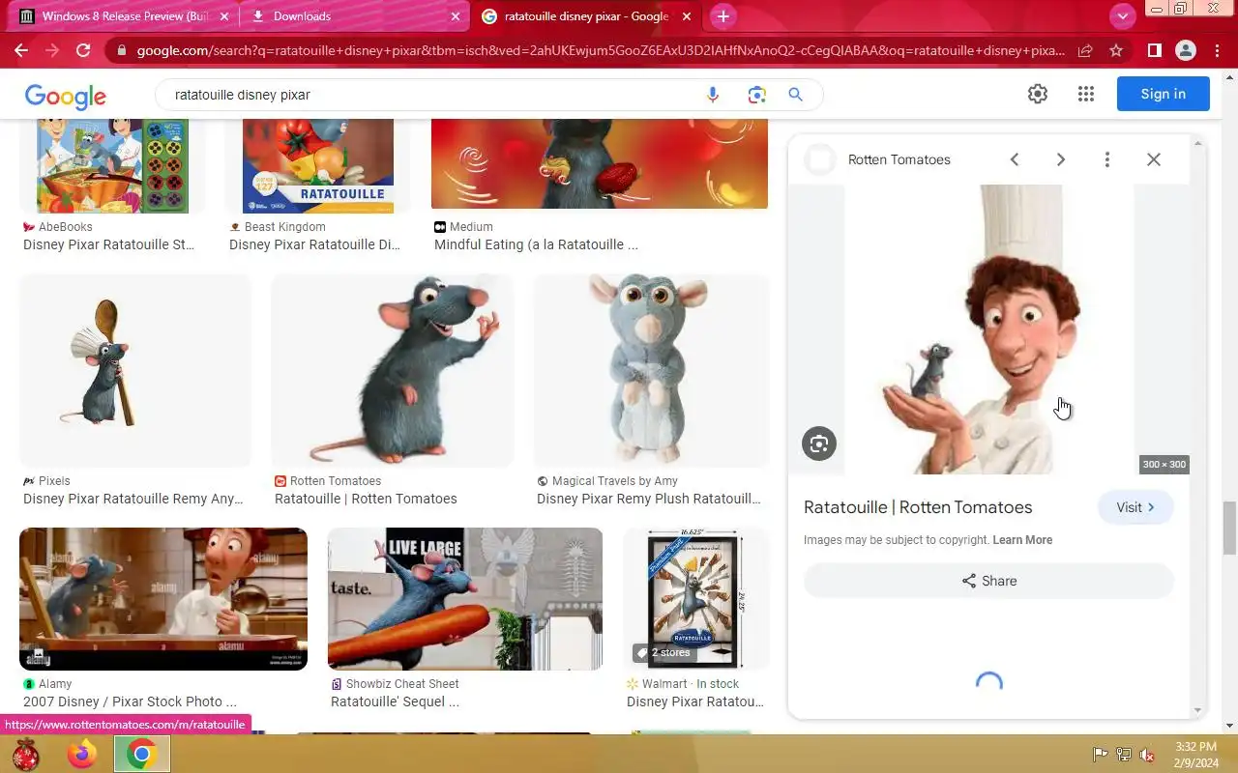Click 'Disney Pixar Ratatouille Remy Any...' caption

133,499
